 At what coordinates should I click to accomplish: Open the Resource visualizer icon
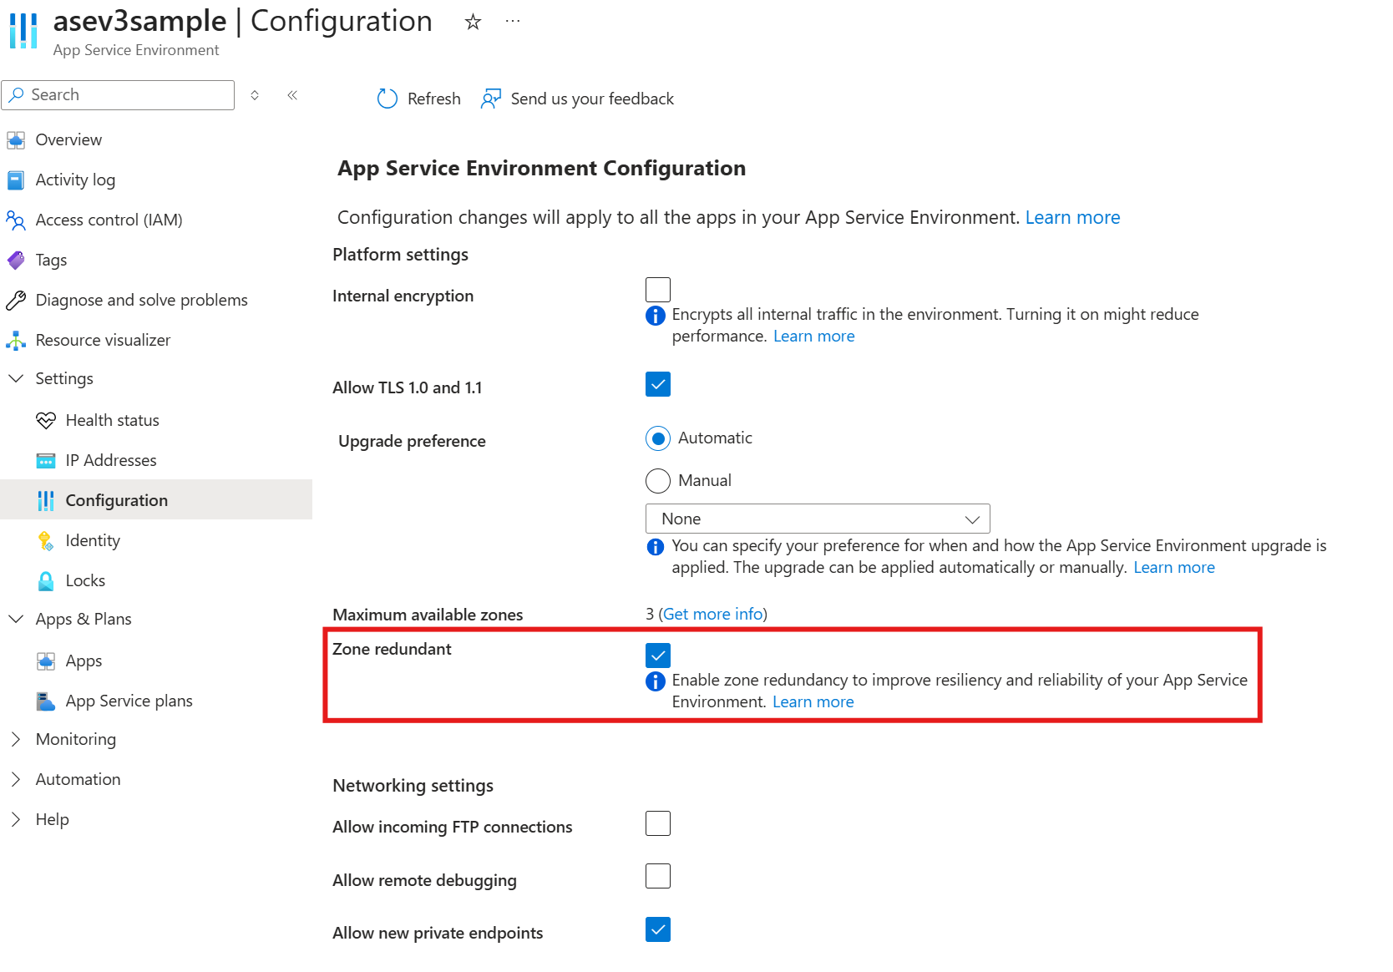tap(15, 340)
